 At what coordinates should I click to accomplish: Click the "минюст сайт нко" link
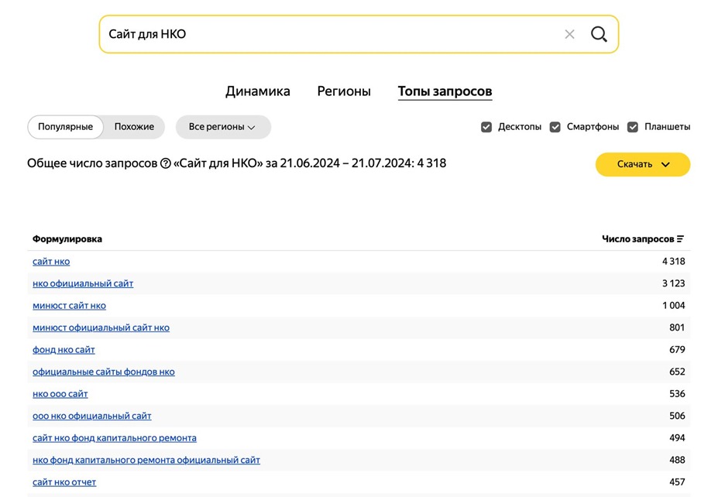(70, 305)
